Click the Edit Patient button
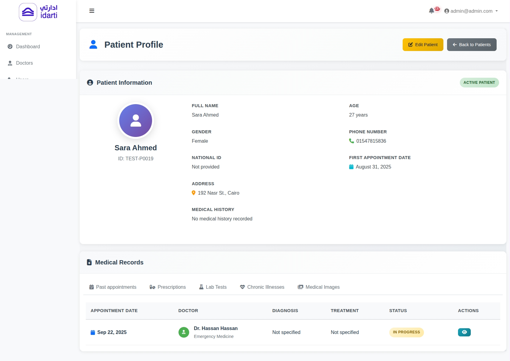Viewport: 510px width, 361px height. (x=423, y=45)
